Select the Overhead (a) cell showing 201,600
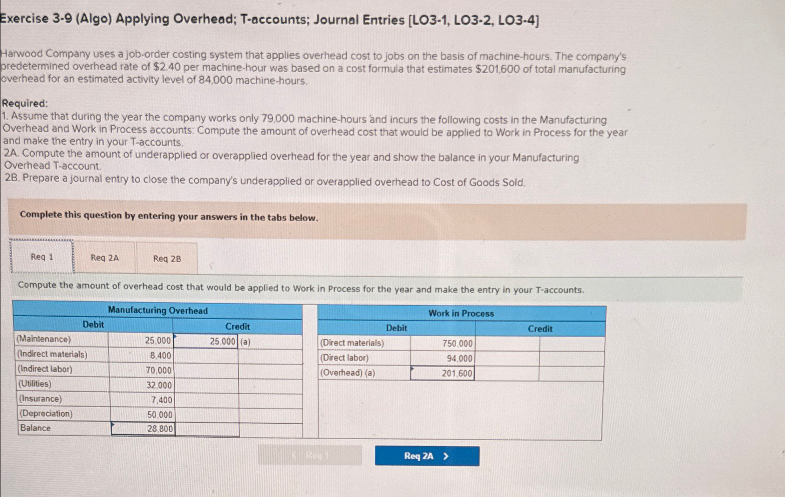 point(442,372)
